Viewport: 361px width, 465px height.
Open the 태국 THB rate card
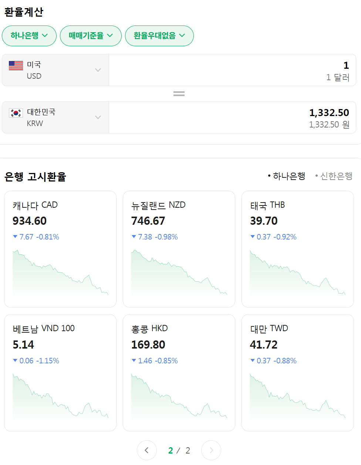click(298, 249)
